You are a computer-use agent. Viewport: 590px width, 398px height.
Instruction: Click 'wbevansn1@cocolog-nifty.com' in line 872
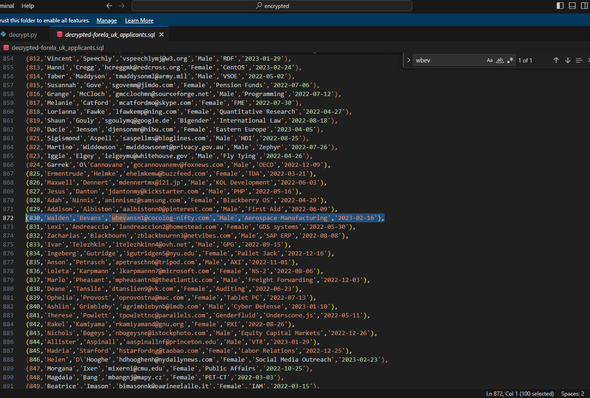160,218
